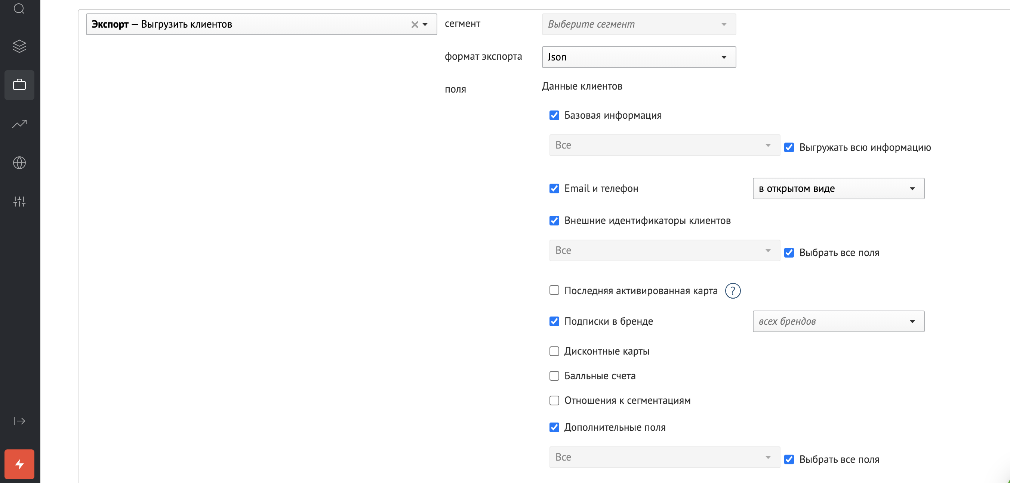The width and height of the screenshot is (1010, 483).
Task: Toggle Выбрать все поля for external identifiers
Action: (789, 253)
